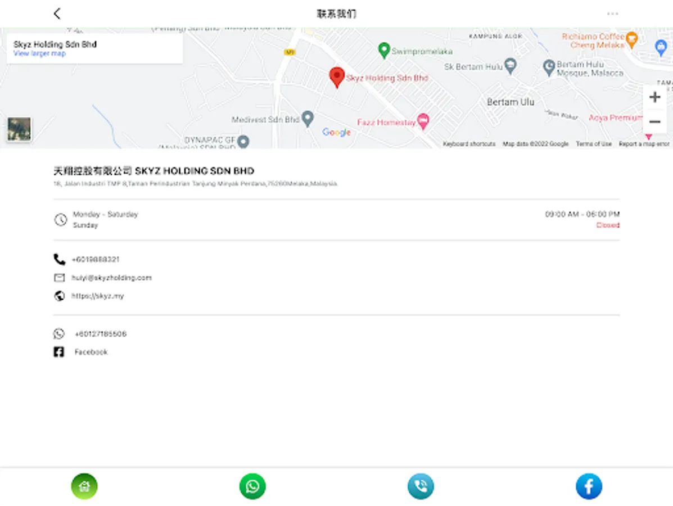Image resolution: width=673 pixels, height=506 pixels.
Task: Click the red Closed status text
Action: [x=608, y=225]
